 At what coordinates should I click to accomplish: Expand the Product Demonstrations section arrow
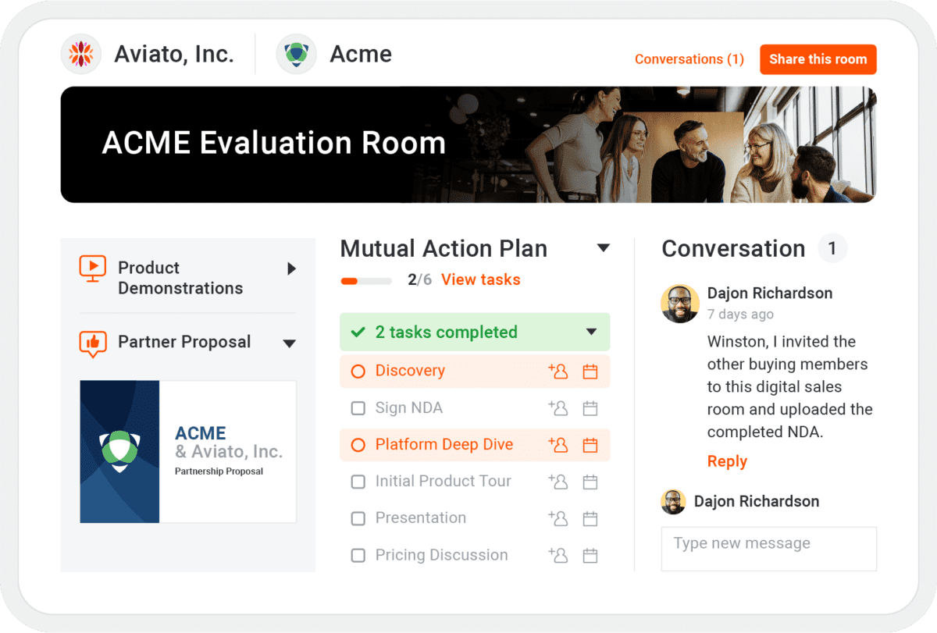291,268
